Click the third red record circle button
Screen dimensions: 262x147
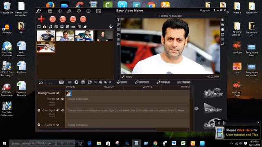pos(73,19)
